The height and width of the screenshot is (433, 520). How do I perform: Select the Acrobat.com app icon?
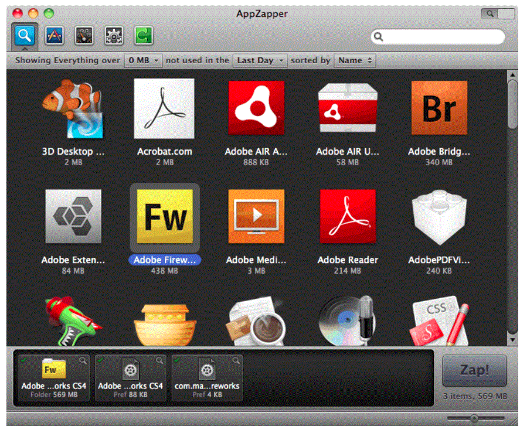(x=164, y=108)
